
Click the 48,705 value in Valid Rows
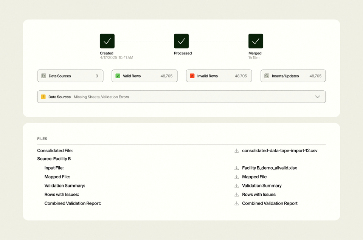click(166, 76)
